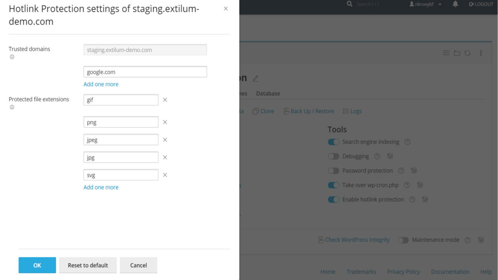498x280 pixels.
Task: Turn on Maintenance mode
Action: 403,240
